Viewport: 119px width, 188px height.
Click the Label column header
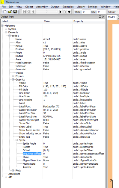pyautogui.click(x=22, y=21)
